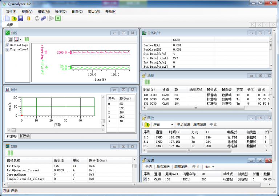Open the 配置(C) menu

click(77, 12)
